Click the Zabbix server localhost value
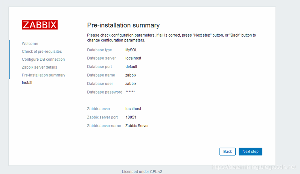The height and width of the screenshot is (174, 300). pos(133,109)
